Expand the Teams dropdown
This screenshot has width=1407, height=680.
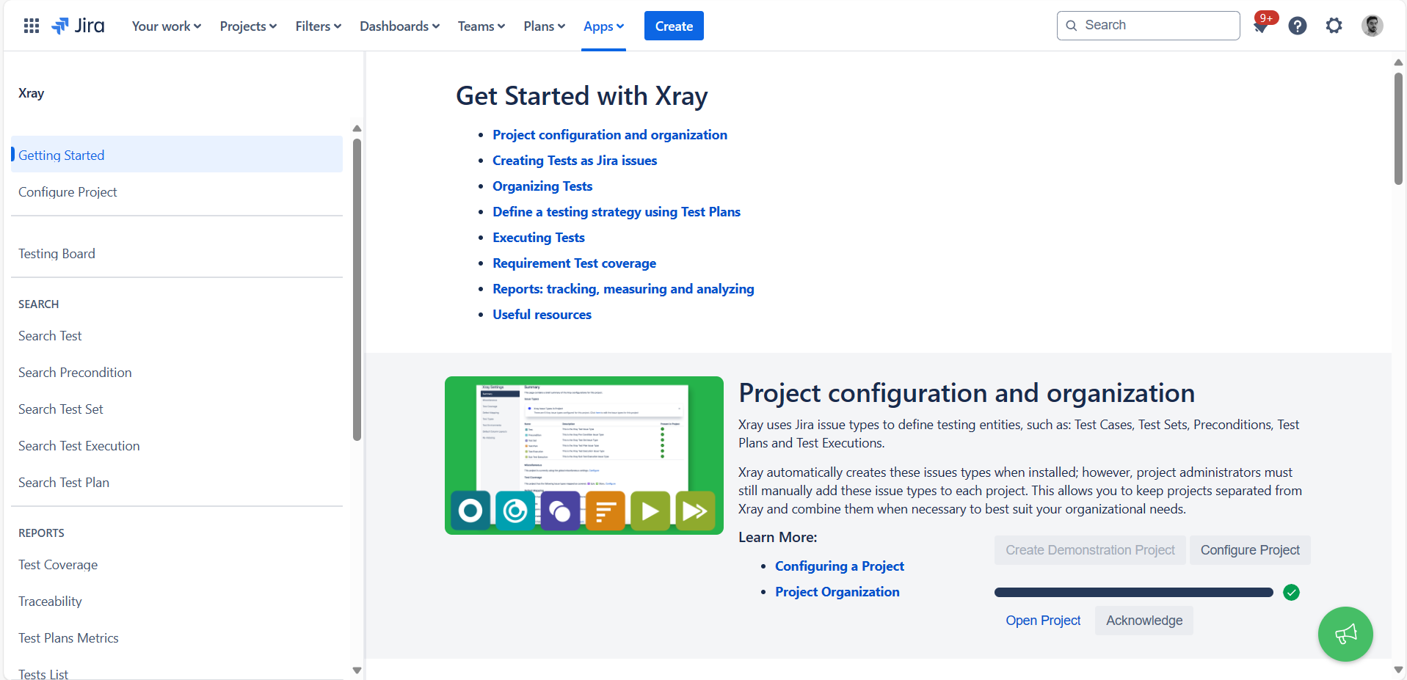point(481,26)
